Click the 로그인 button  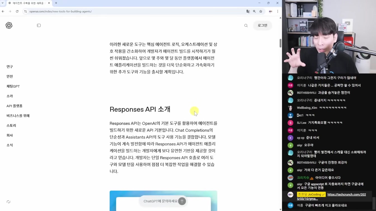[x=262, y=25]
